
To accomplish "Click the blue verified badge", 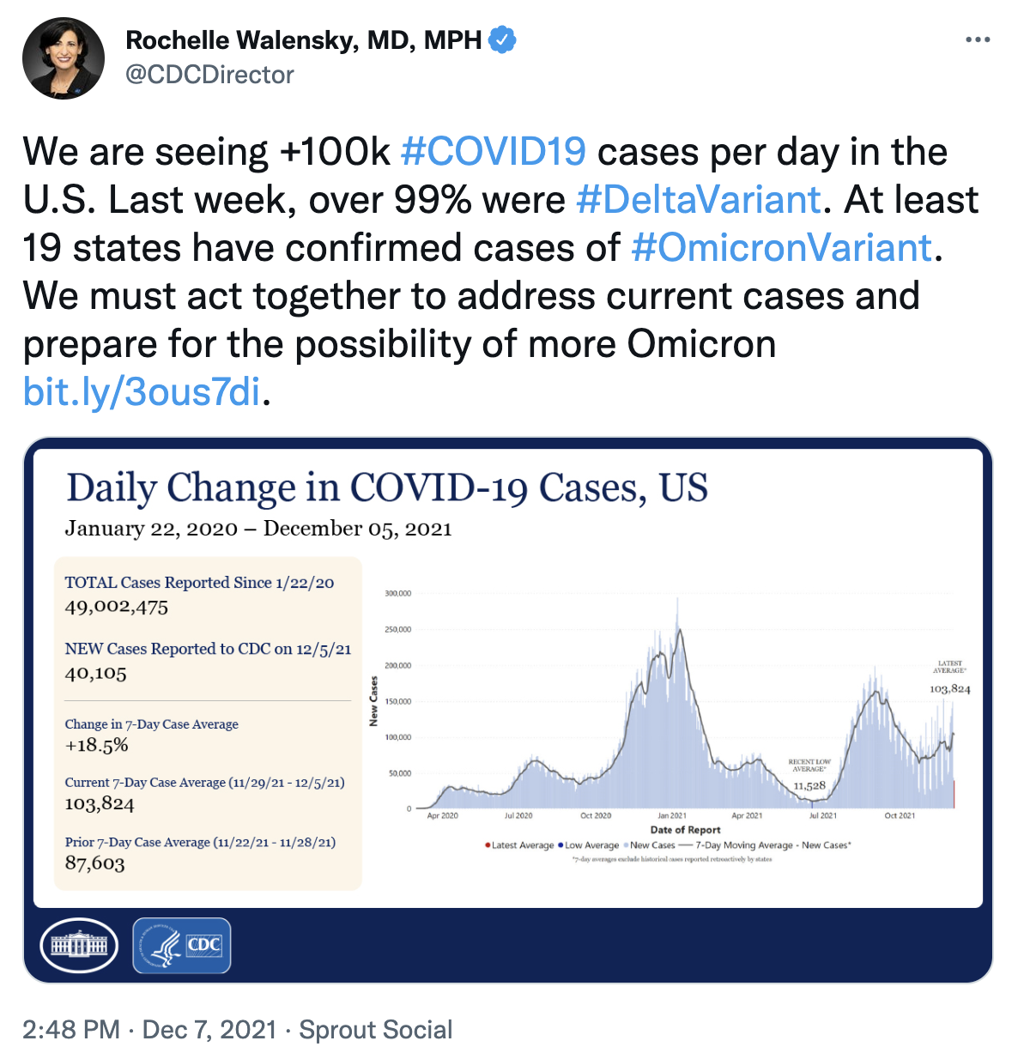I will point(502,39).
